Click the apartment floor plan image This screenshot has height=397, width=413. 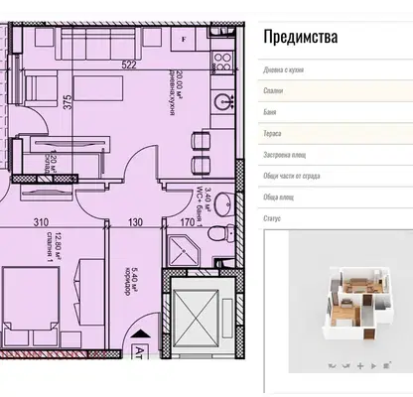122,191
